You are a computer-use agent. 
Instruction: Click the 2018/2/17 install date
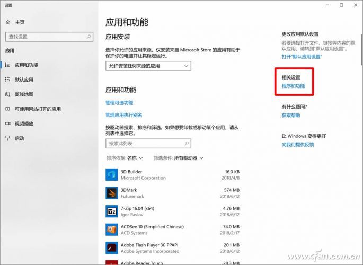[229, 233]
